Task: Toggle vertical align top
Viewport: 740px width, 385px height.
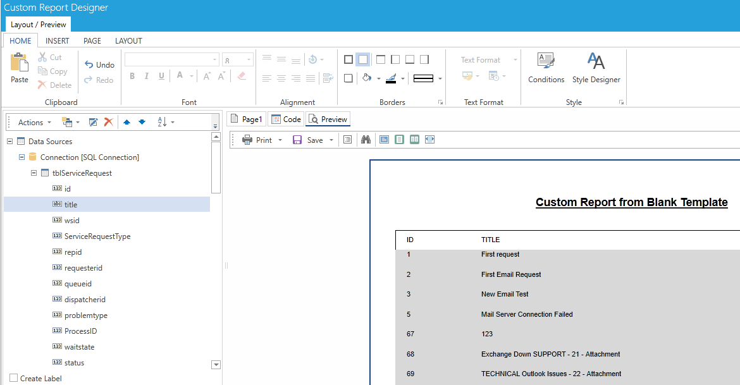Action: point(267,59)
